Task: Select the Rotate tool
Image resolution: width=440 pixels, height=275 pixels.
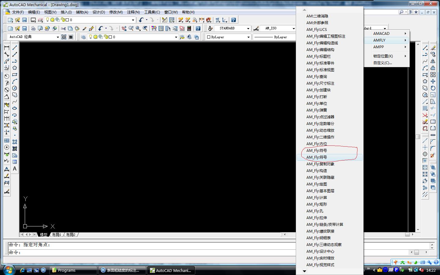Action: click(433, 88)
